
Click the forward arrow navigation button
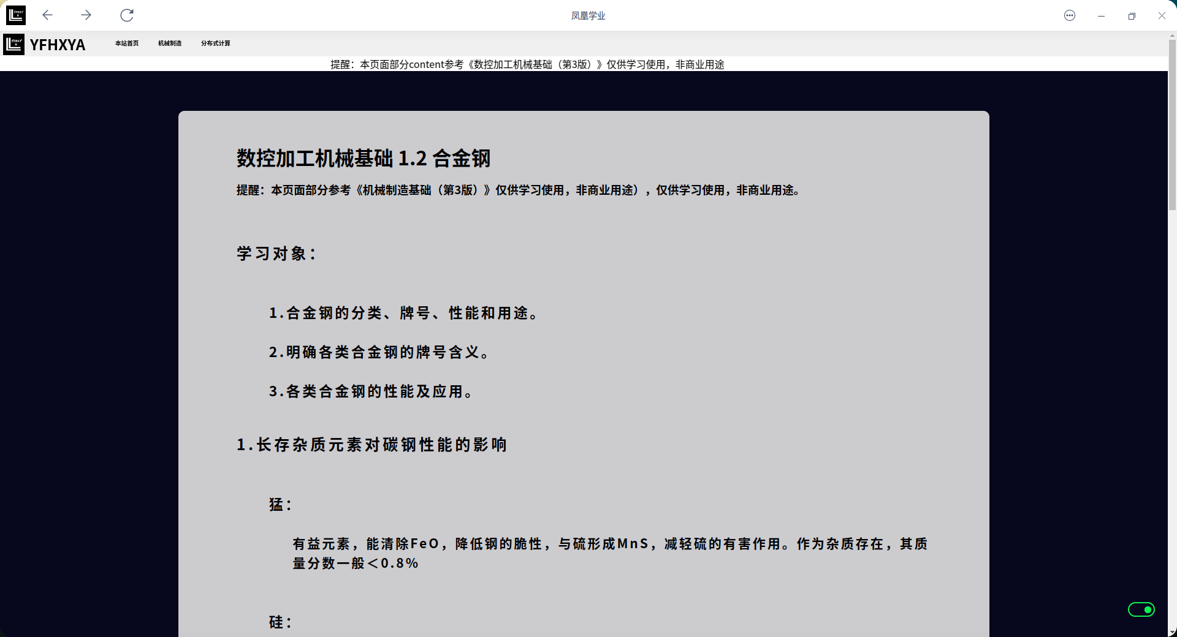[x=86, y=15]
